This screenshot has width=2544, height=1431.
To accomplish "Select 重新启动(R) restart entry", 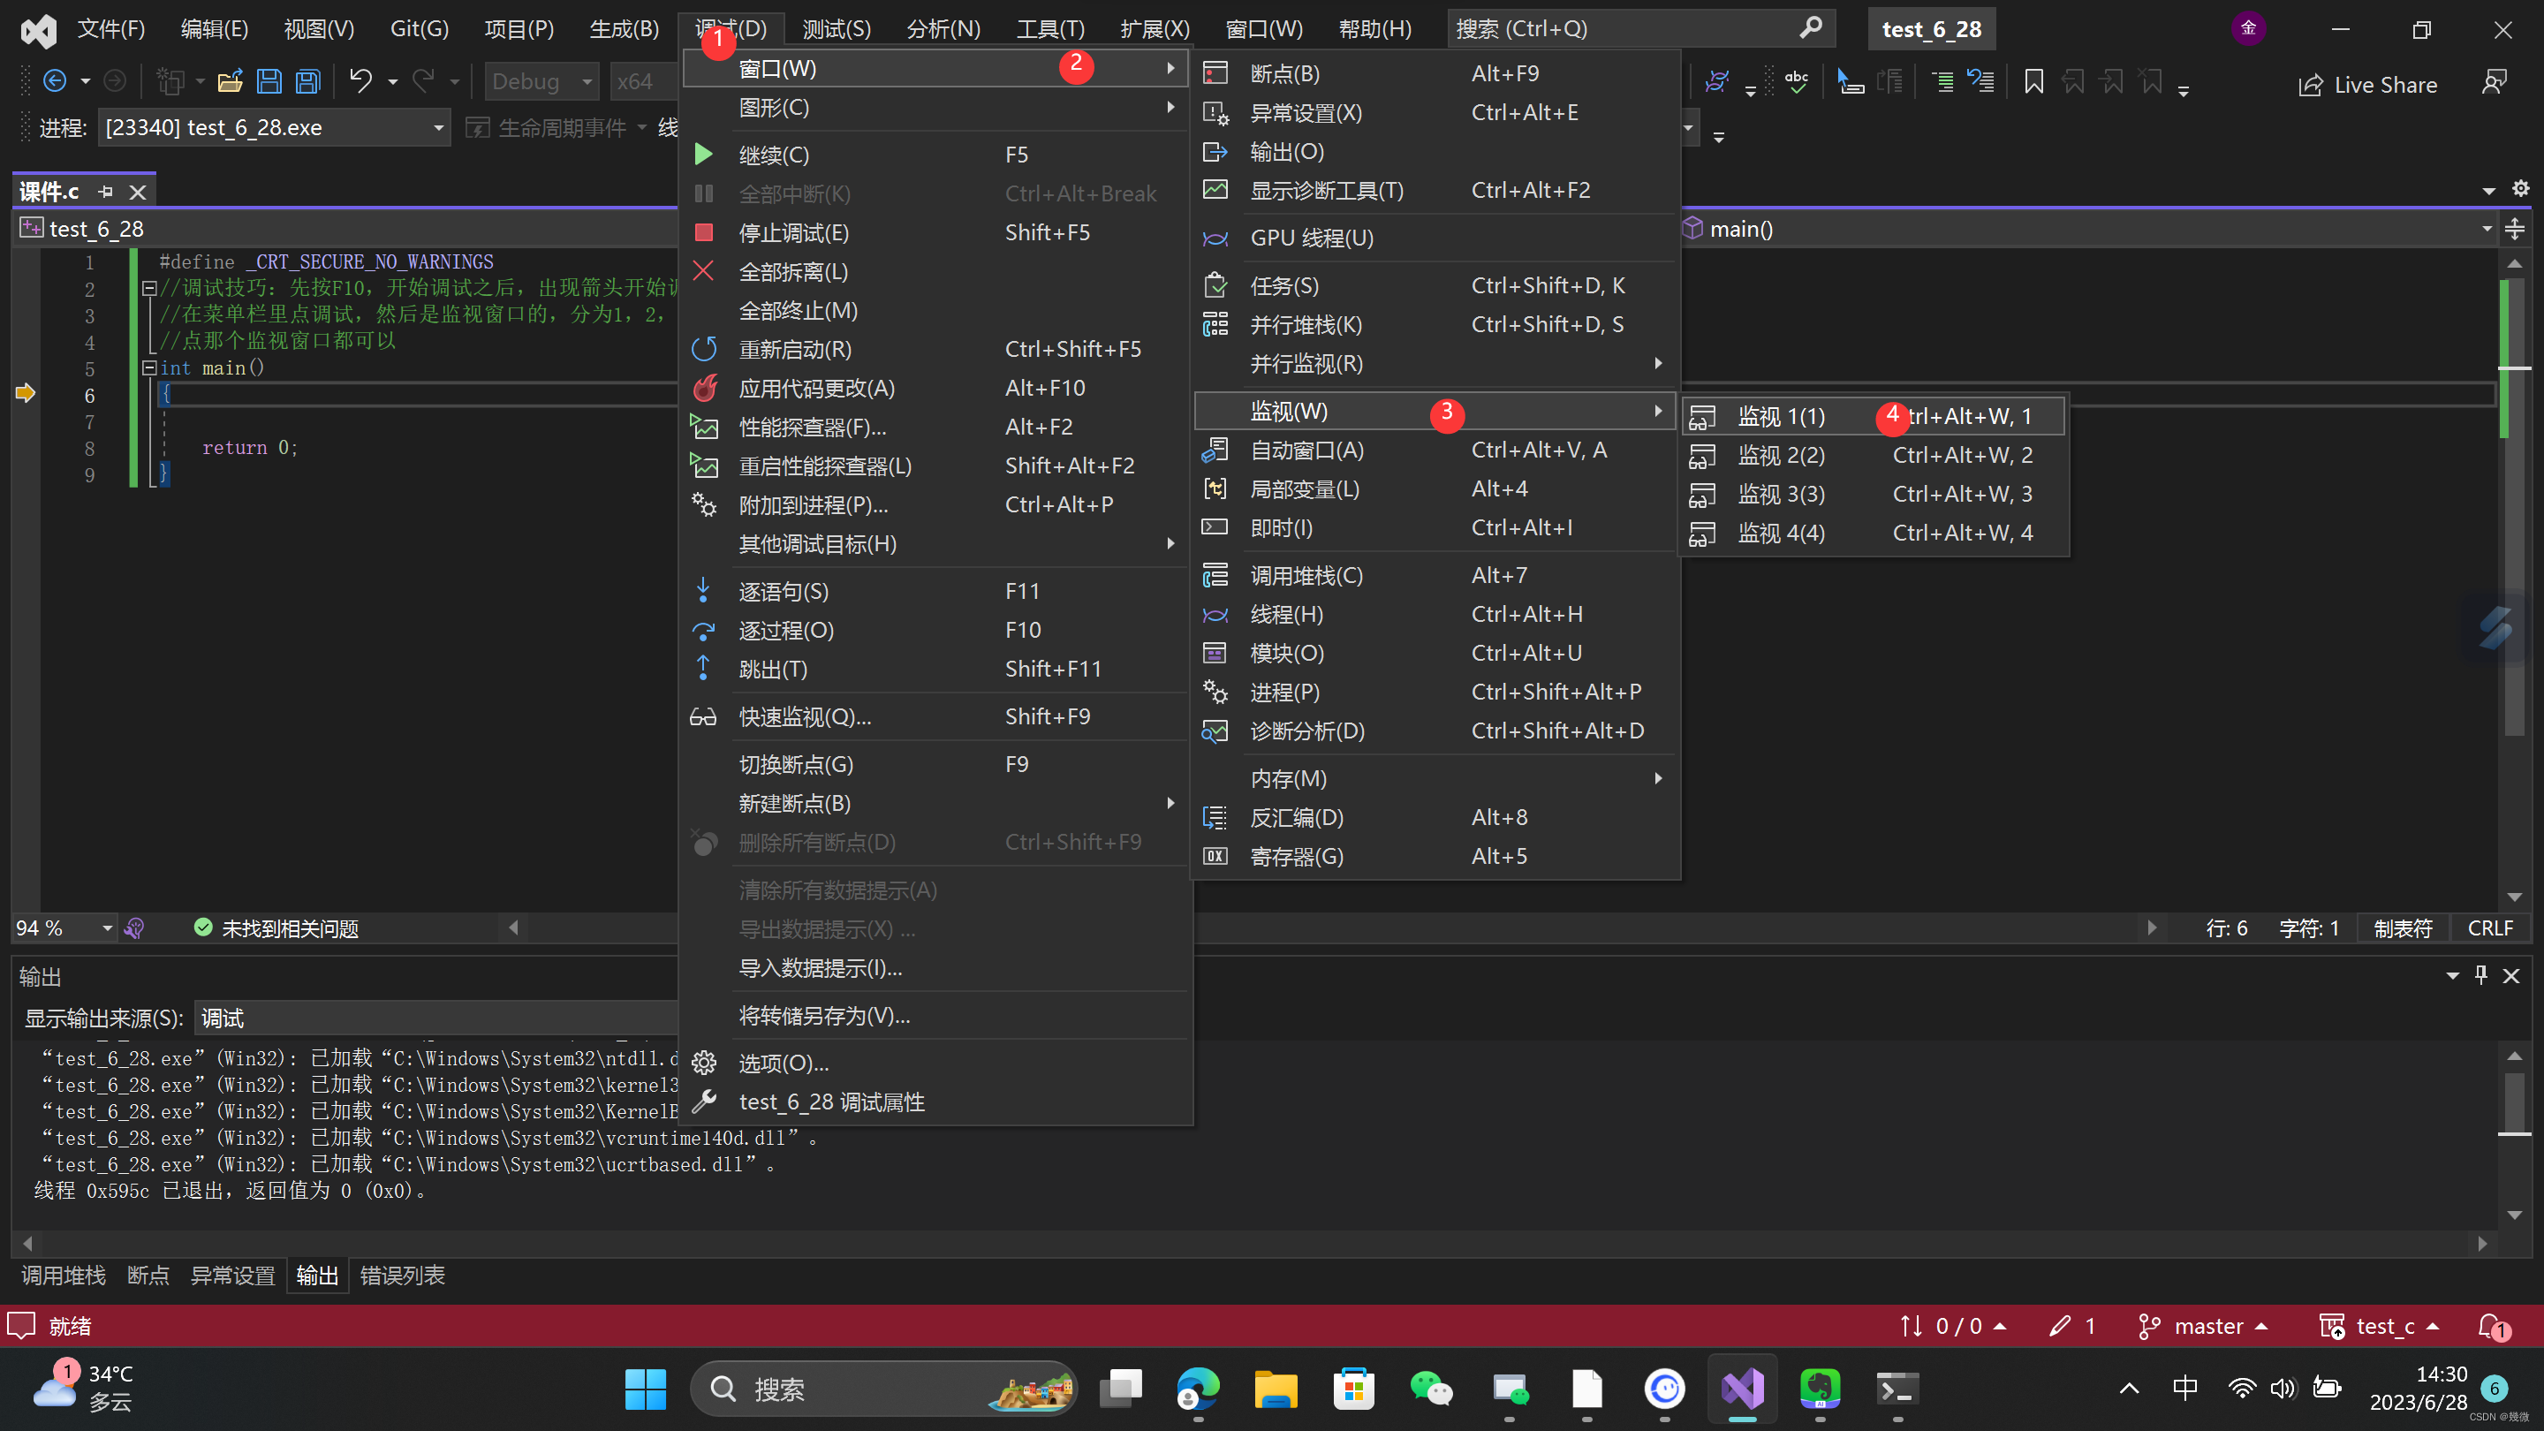I will point(935,349).
